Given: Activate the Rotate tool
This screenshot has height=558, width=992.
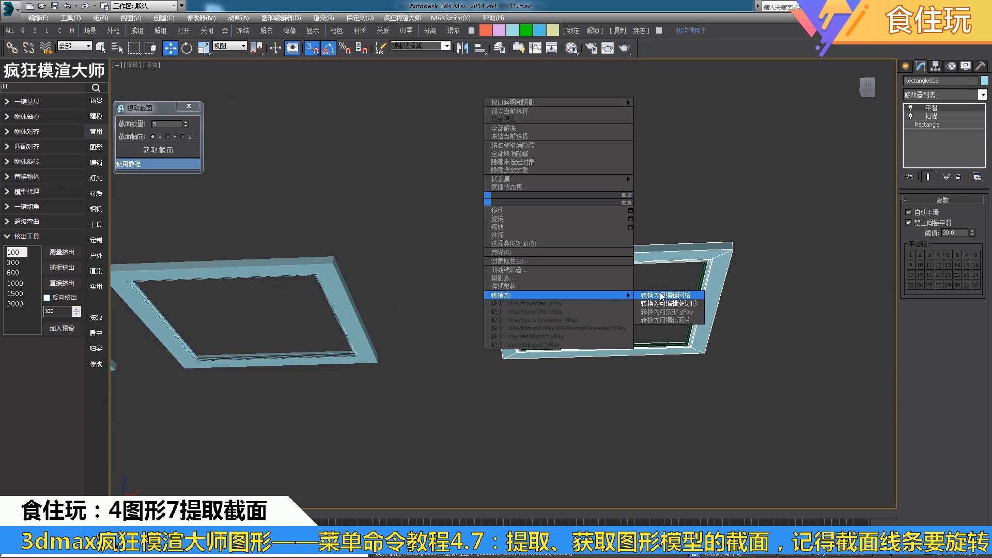Looking at the screenshot, I should pyautogui.click(x=187, y=48).
